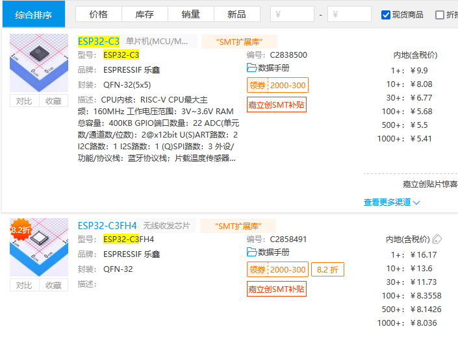Image resolution: width=458 pixels, height=342 pixels.
Task: Click the model number ESP32-C3FH4
Action: point(129,239)
